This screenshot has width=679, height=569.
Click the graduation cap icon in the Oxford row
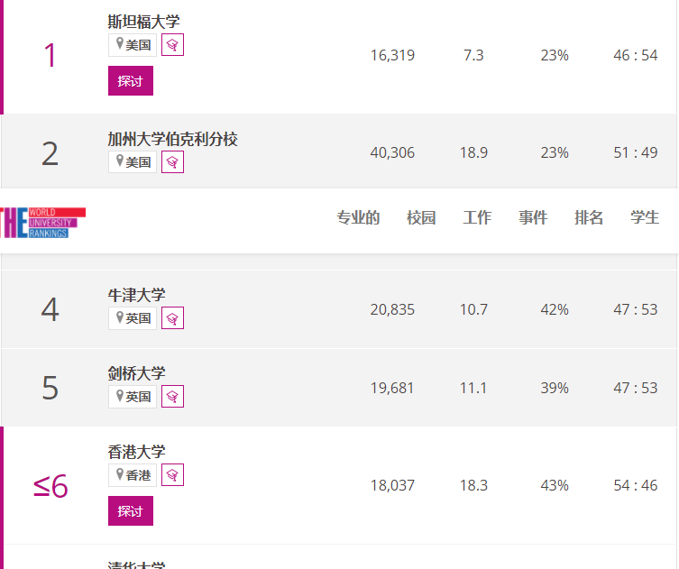pos(172,318)
